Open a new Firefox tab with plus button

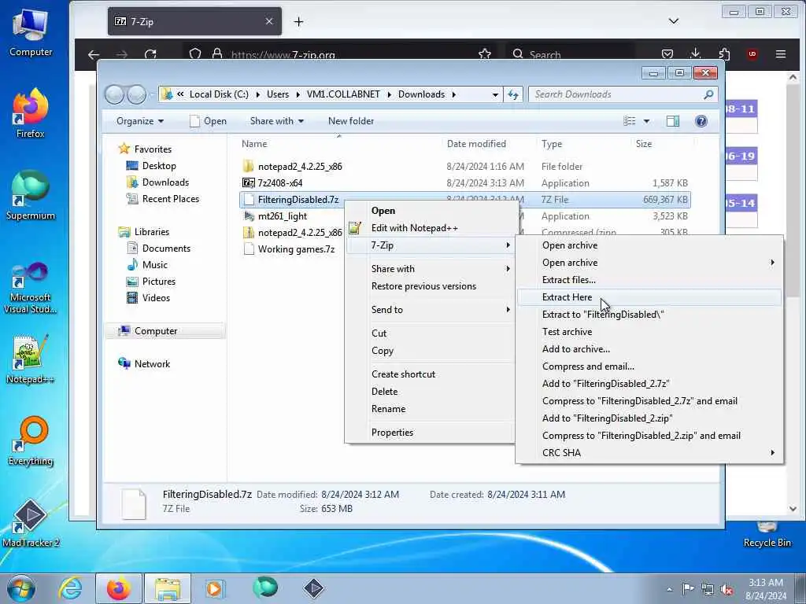[298, 21]
